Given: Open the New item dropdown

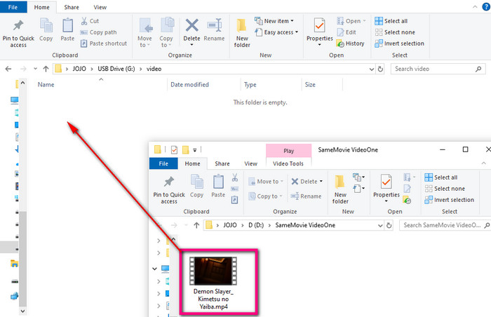Looking at the screenshot, I should (274, 21).
